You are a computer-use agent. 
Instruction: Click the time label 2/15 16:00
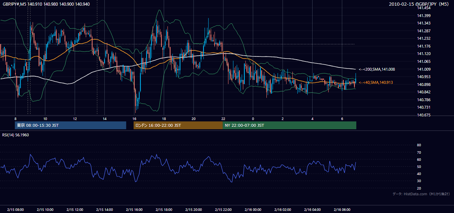click(x=134, y=209)
